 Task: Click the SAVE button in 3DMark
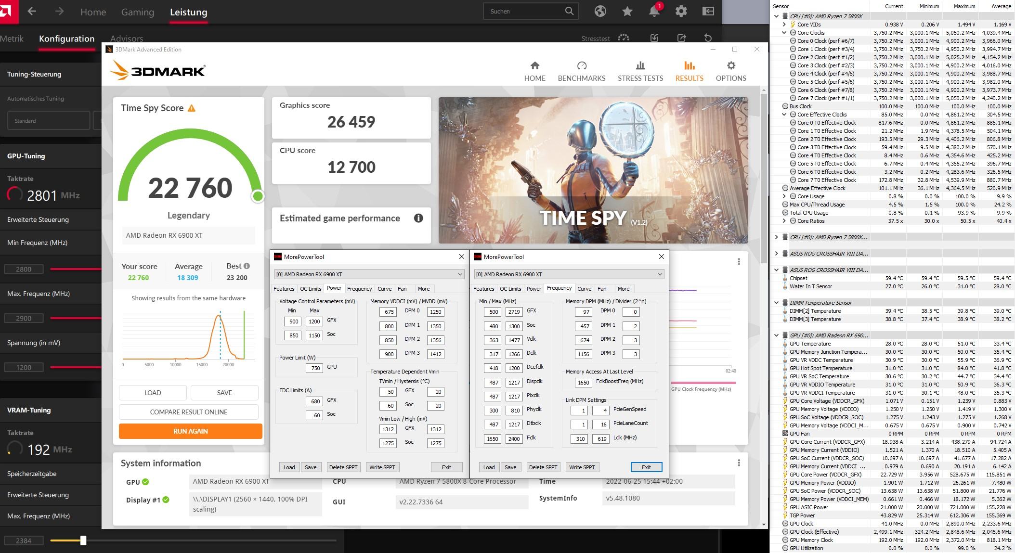[224, 393]
